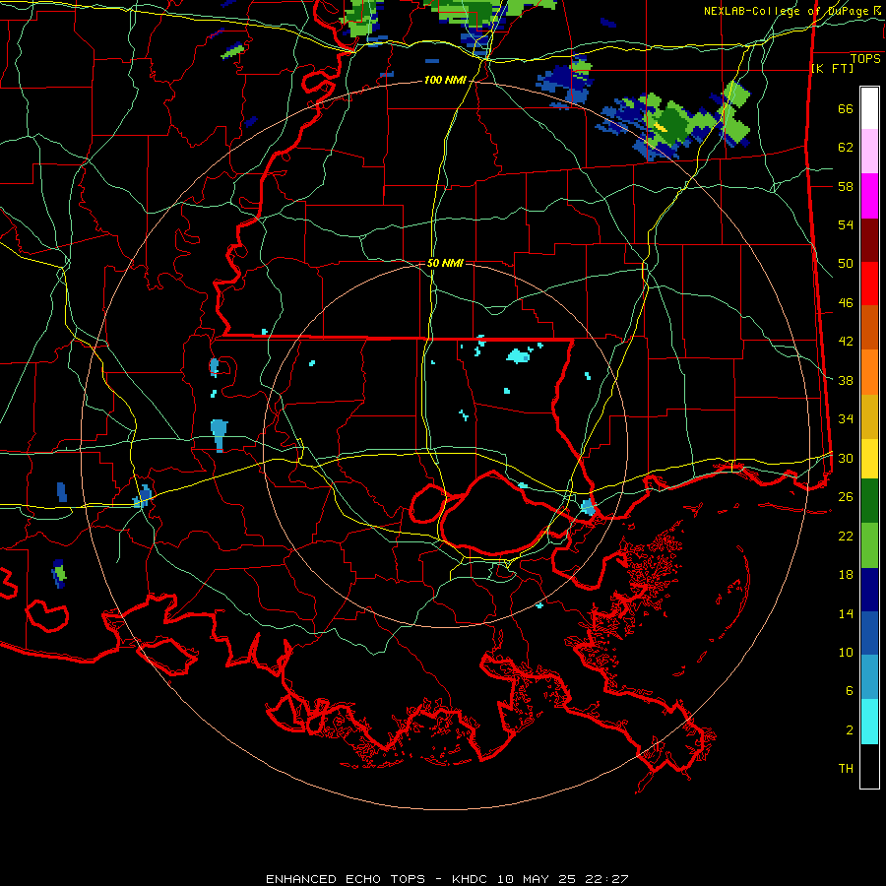Select the "50" legend value
The image size is (886, 886).
pos(846,263)
